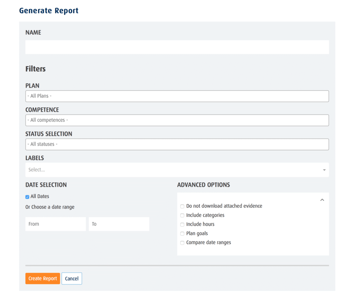354x298 pixels.
Task: Collapse Advanced Options using the chevron icon
Action: 322,199
